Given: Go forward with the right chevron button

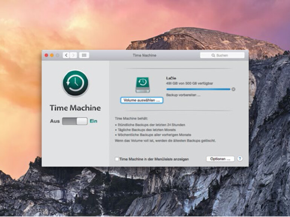Looking at the screenshot, I should (73, 55).
